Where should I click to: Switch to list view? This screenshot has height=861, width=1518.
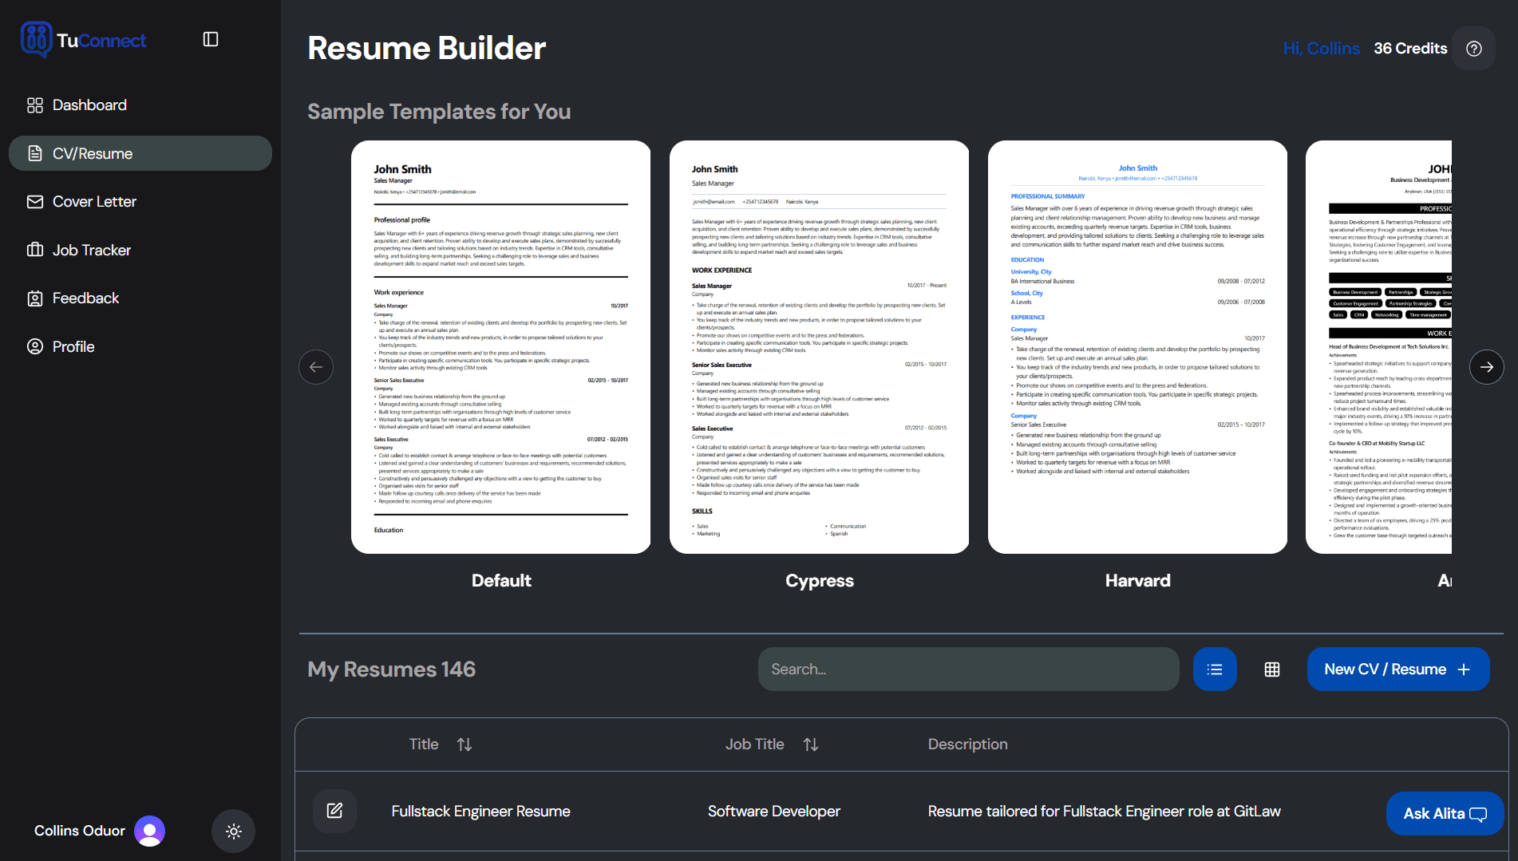(1214, 669)
